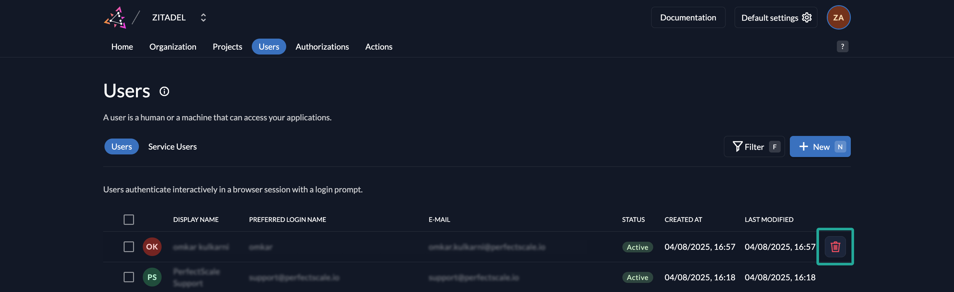Click the OK user avatar
The width and height of the screenshot is (954, 292).
point(152,247)
